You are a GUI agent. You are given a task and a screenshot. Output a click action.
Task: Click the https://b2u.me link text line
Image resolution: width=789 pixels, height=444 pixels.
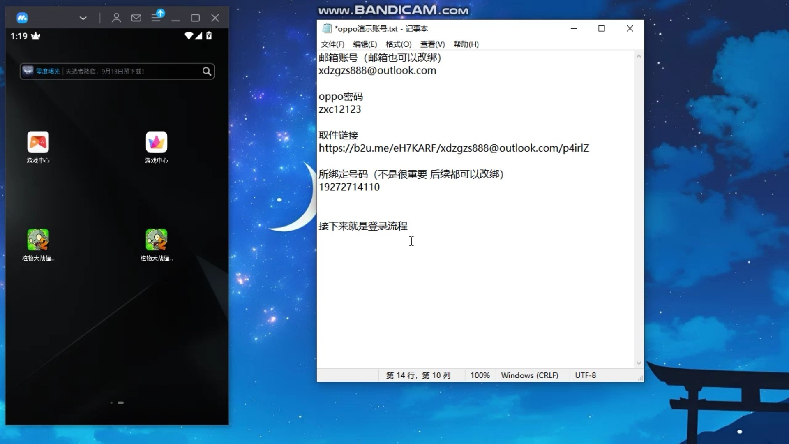tap(454, 148)
